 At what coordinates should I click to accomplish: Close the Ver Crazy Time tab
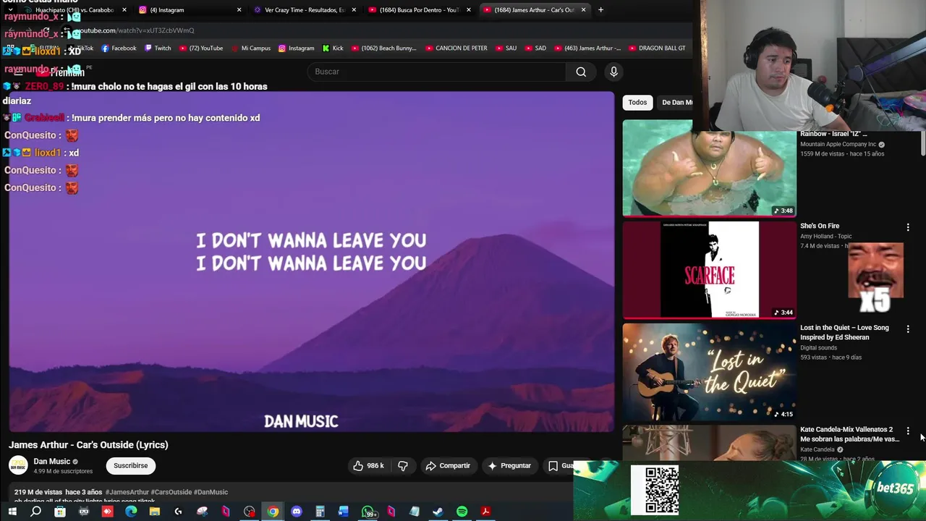(x=354, y=10)
